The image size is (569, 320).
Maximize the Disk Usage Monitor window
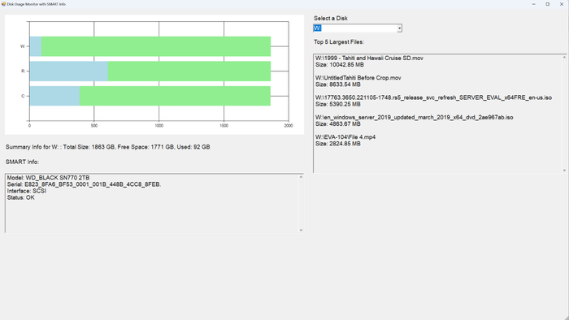point(548,4)
